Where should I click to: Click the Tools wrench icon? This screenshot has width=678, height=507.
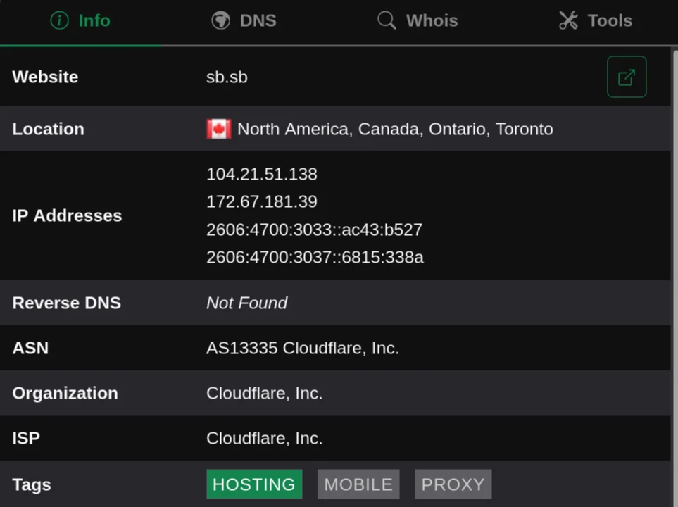pos(568,20)
